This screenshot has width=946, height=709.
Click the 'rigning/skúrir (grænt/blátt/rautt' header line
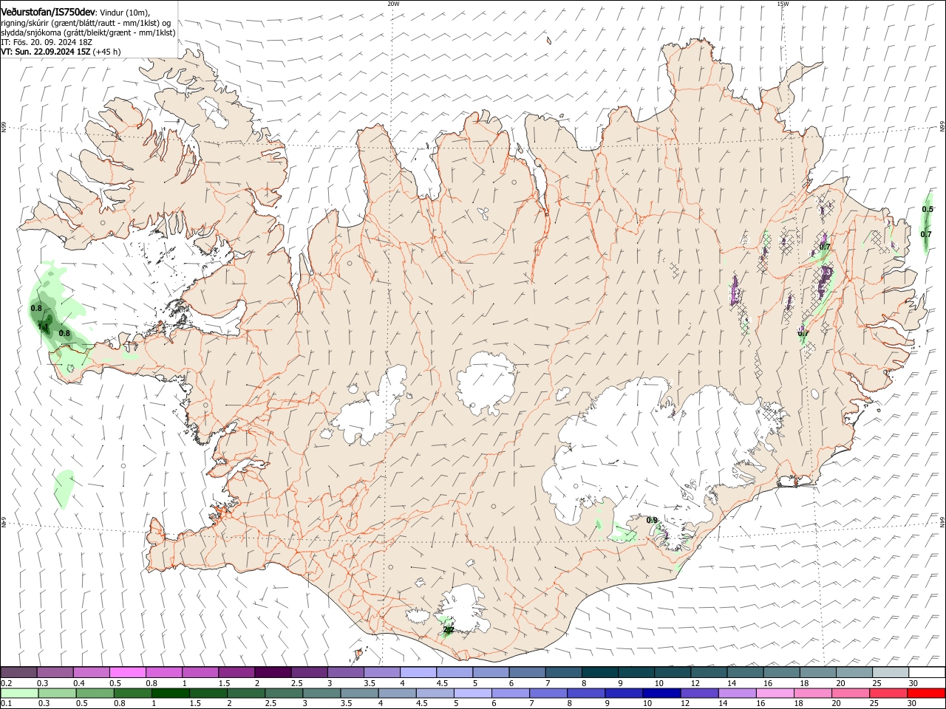86,23
